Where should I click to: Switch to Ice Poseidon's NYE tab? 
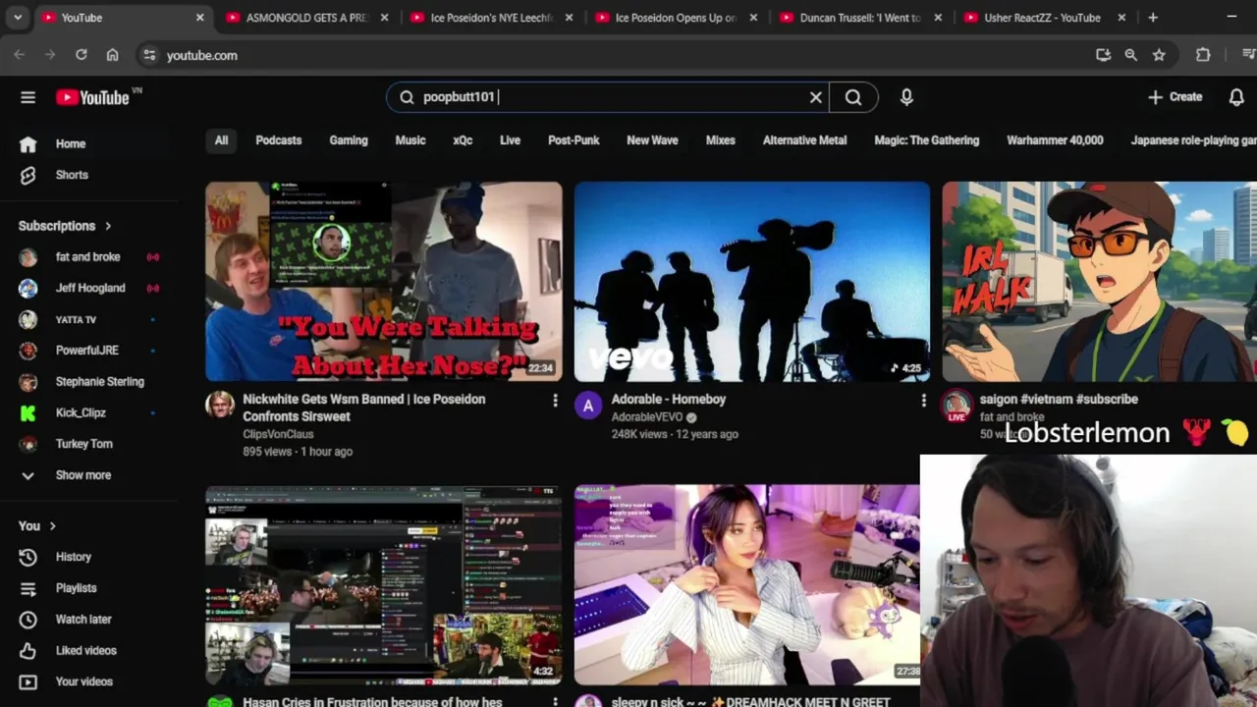[491, 18]
